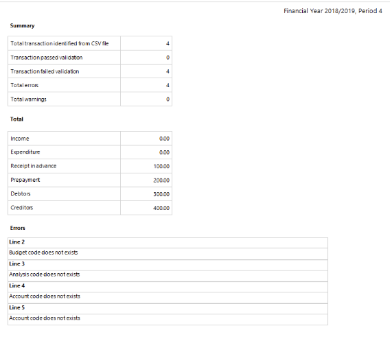Click the Total errors count cell
This screenshot has width=390, height=341.
[x=146, y=85]
